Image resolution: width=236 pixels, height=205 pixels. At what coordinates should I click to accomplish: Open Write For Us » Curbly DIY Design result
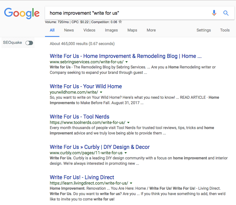pos(100,147)
